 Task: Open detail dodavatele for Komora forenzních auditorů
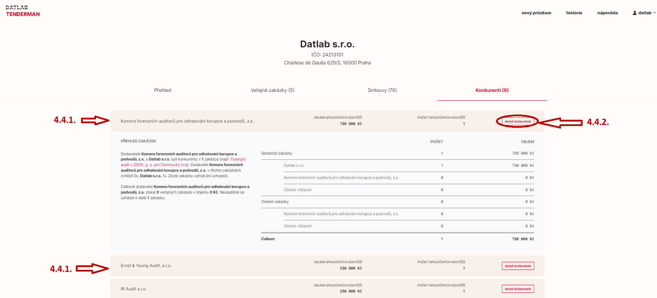pos(518,121)
